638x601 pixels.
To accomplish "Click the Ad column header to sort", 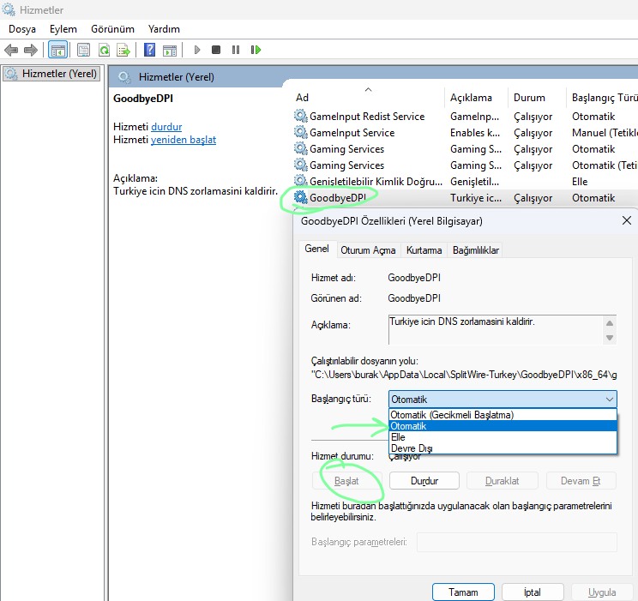I will tap(368, 97).
